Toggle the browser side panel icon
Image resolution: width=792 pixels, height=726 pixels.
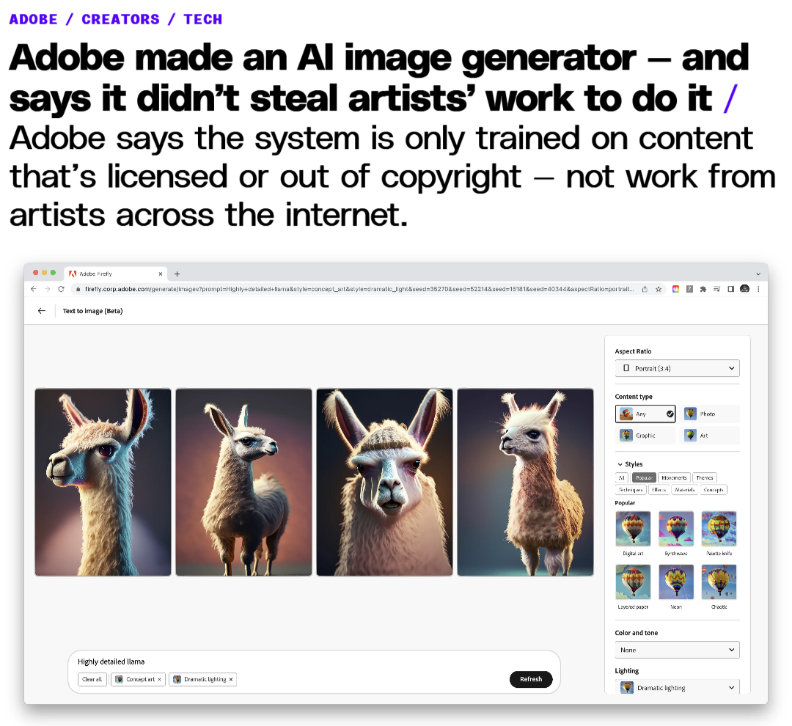730,289
